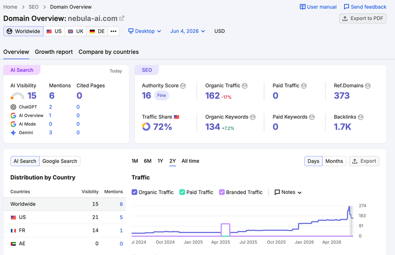This screenshot has height=255, width=395.
Task: Click the User manual book icon
Action: [x=303, y=7]
